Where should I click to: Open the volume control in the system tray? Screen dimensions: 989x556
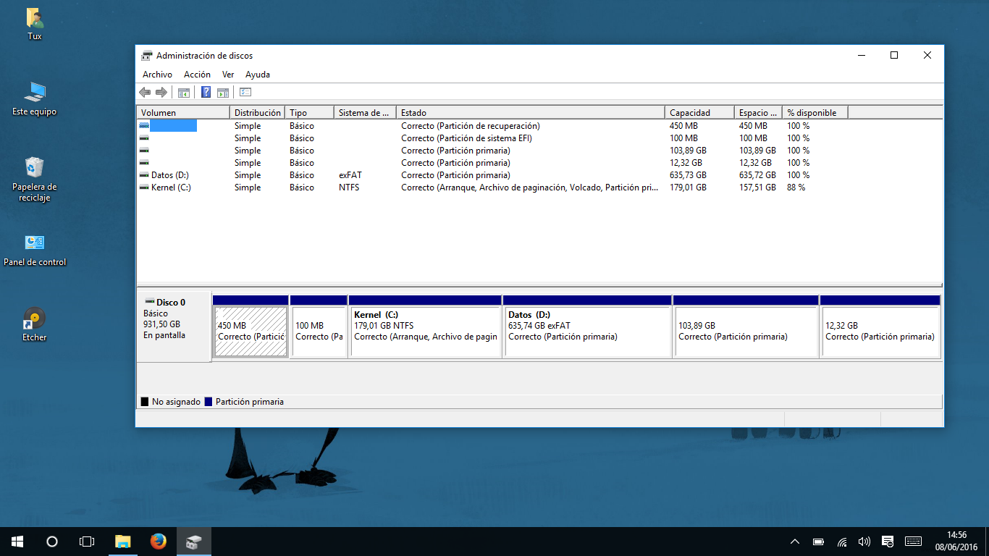click(x=864, y=541)
